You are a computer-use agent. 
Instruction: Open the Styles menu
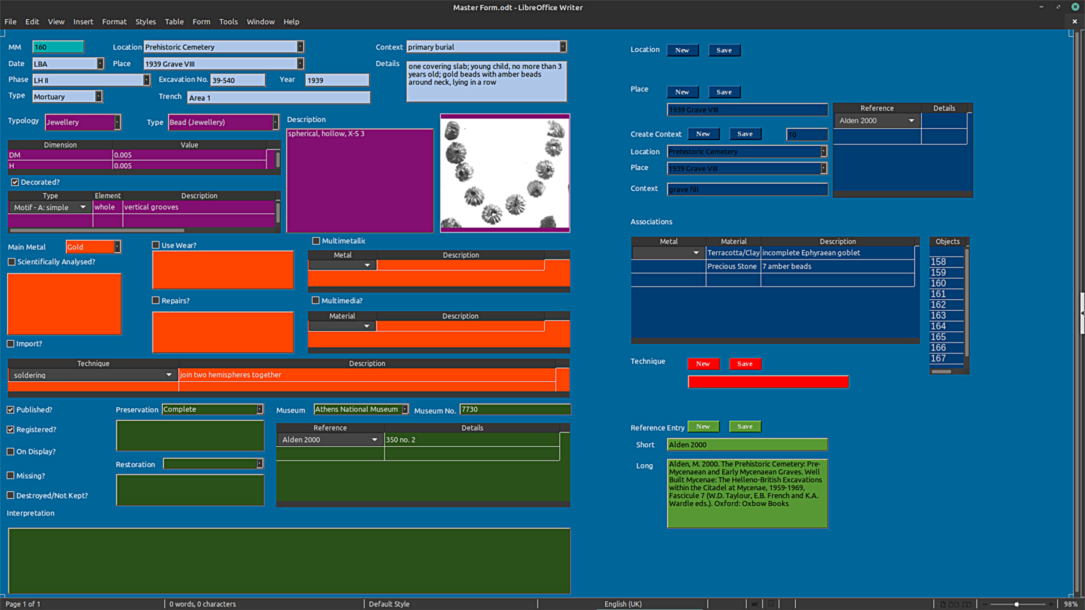tap(145, 22)
